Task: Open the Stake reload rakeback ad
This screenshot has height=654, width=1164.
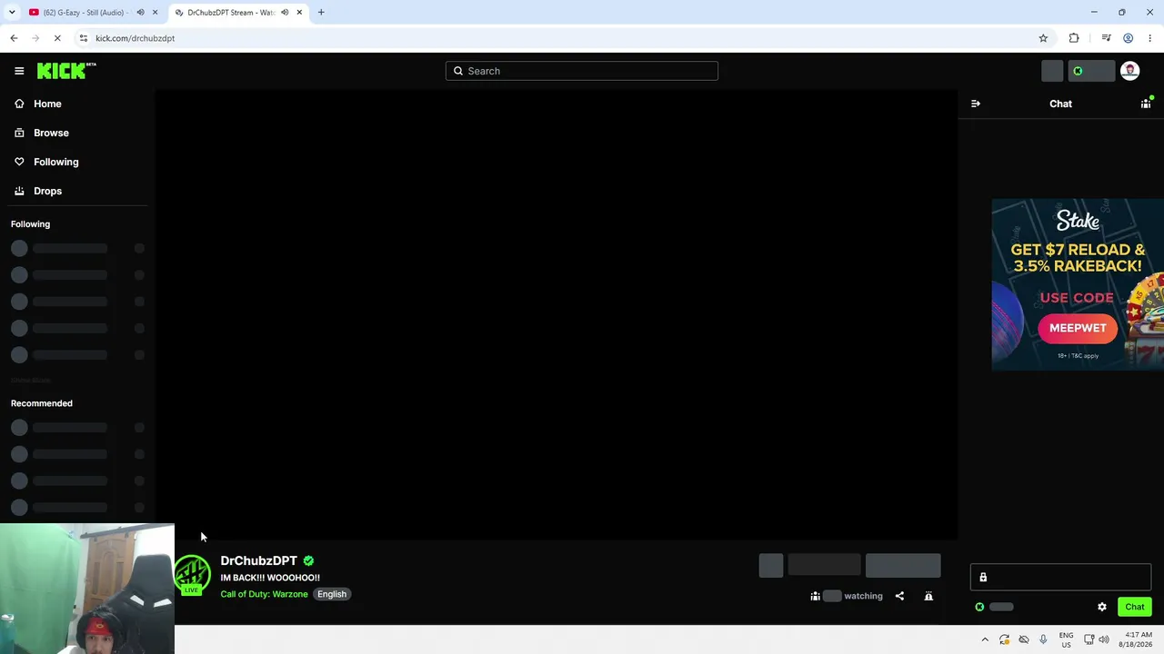Action: pyautogui.click(x=1078, y=284)
